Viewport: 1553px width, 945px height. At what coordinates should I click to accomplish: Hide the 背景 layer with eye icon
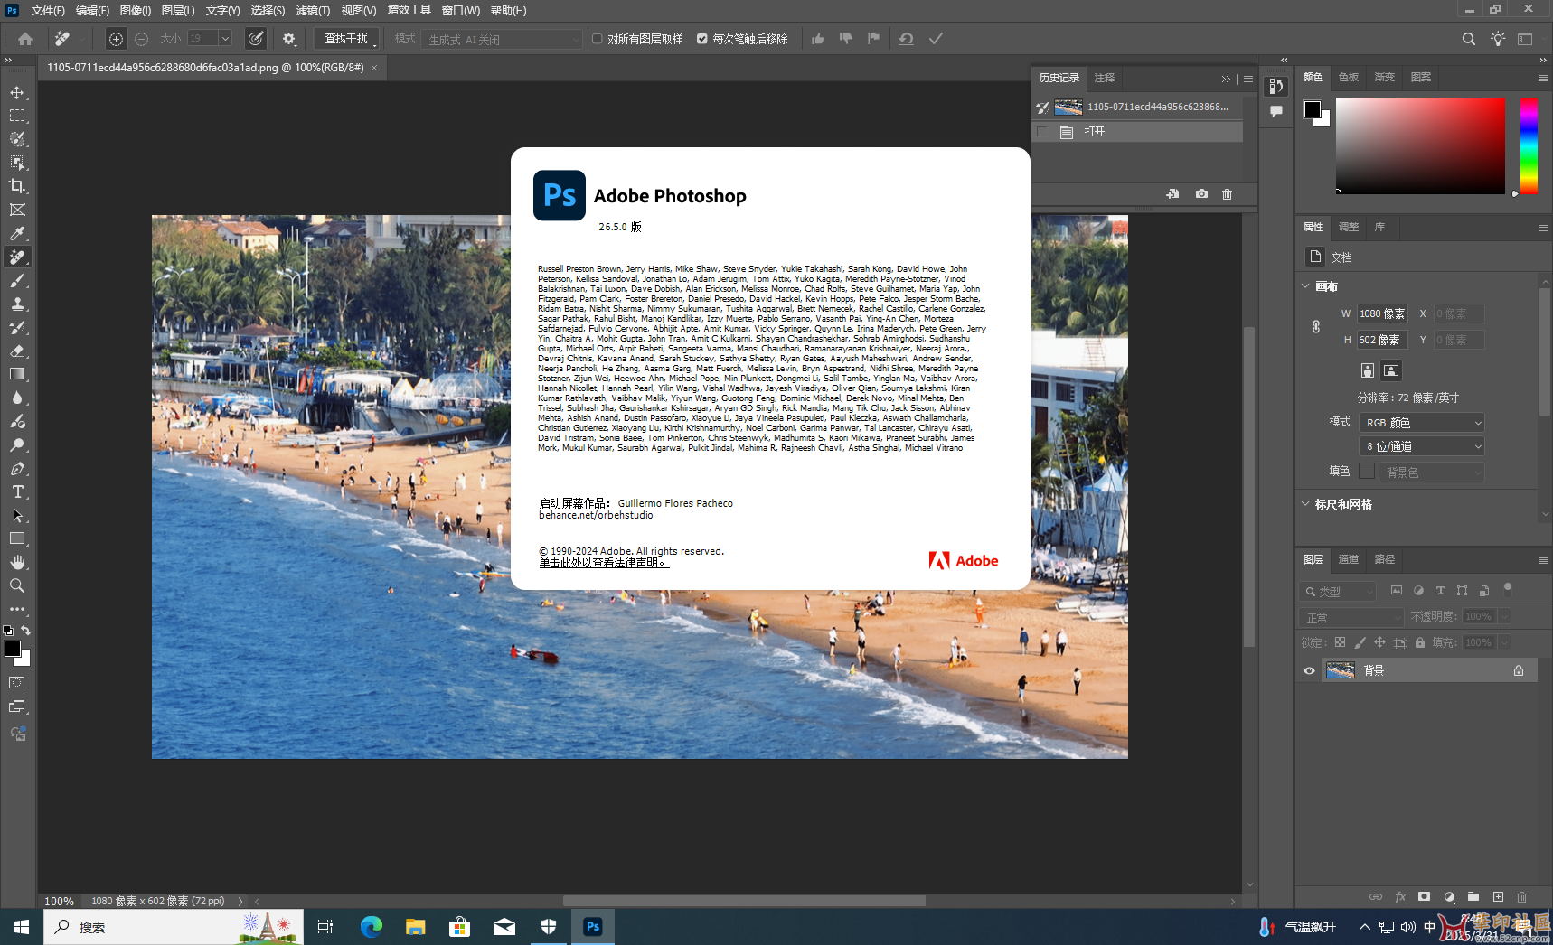(1309, 670)
